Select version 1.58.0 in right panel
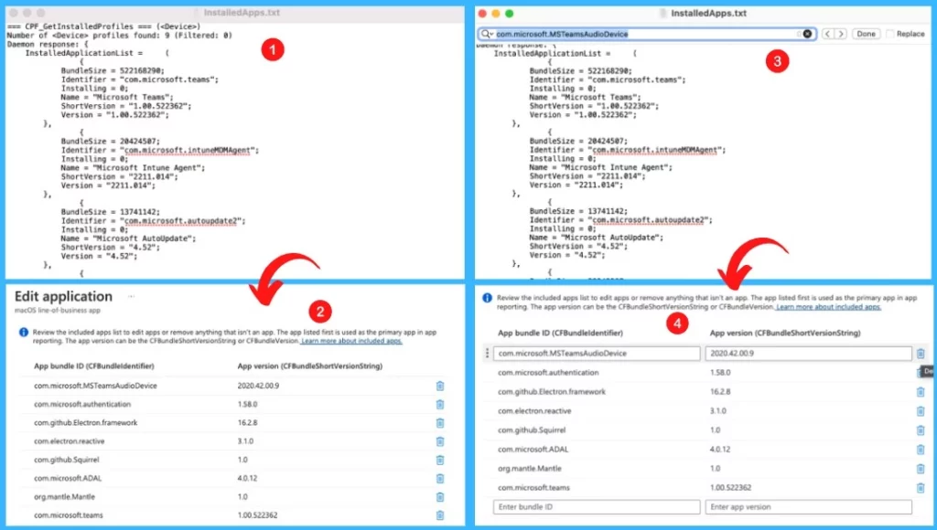This screenshot has width=937, height=530. point(719,373)
